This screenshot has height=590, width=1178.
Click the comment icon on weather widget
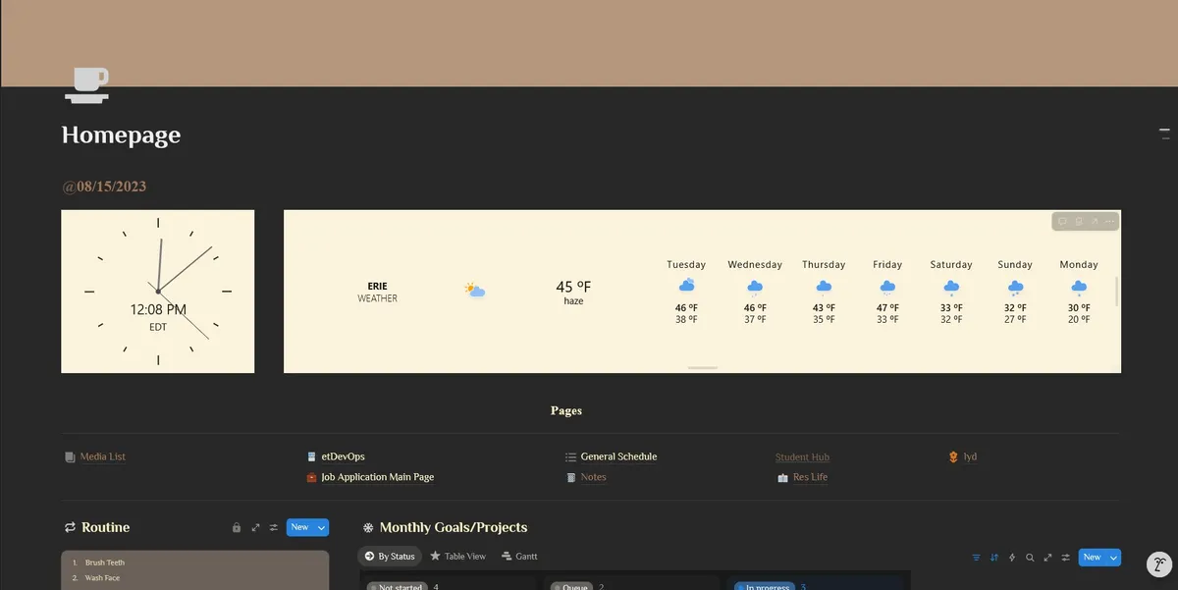[x=1062, y=222]
